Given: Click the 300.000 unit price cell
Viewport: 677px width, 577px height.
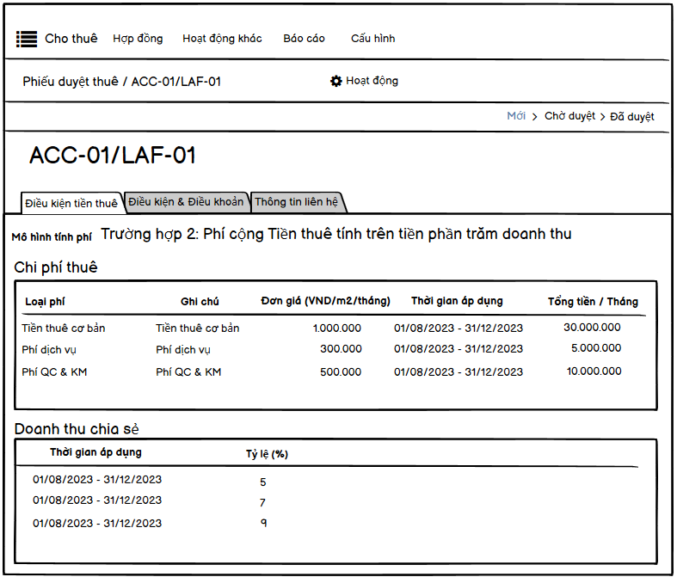Looking at the screenshot, I should point(341,349).
